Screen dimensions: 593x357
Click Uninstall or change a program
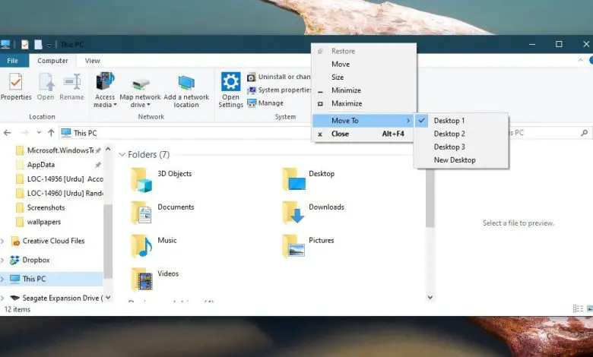[x=279, y=77]
